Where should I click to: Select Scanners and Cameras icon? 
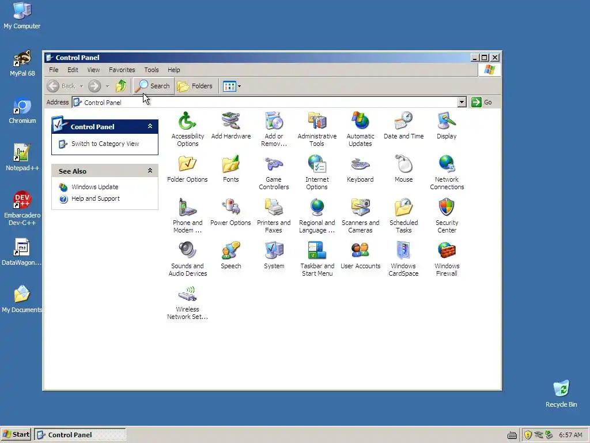point(360,216)
